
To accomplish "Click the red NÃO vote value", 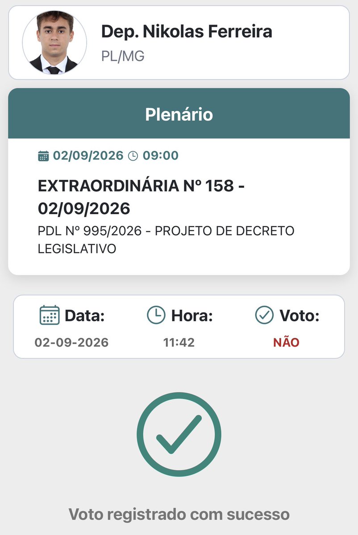I will click(x=286, y=341).
